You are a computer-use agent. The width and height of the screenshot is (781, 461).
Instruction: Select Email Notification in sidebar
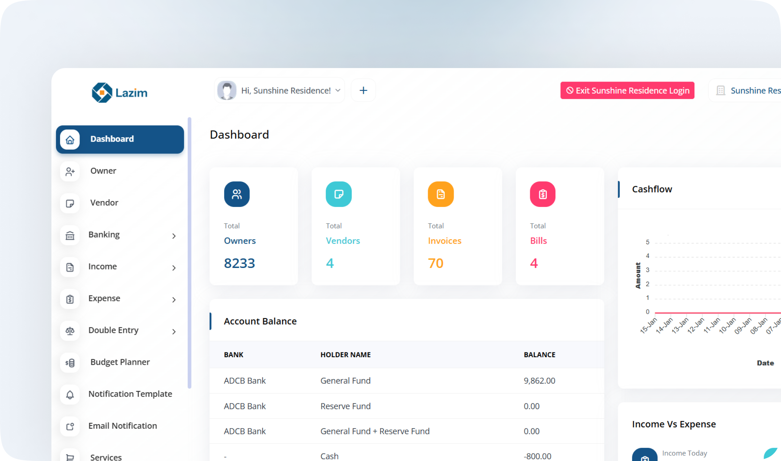[122, 426]
